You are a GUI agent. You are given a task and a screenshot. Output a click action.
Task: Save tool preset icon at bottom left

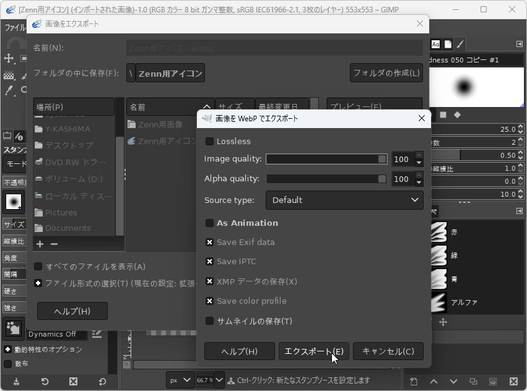click(16, 381)
